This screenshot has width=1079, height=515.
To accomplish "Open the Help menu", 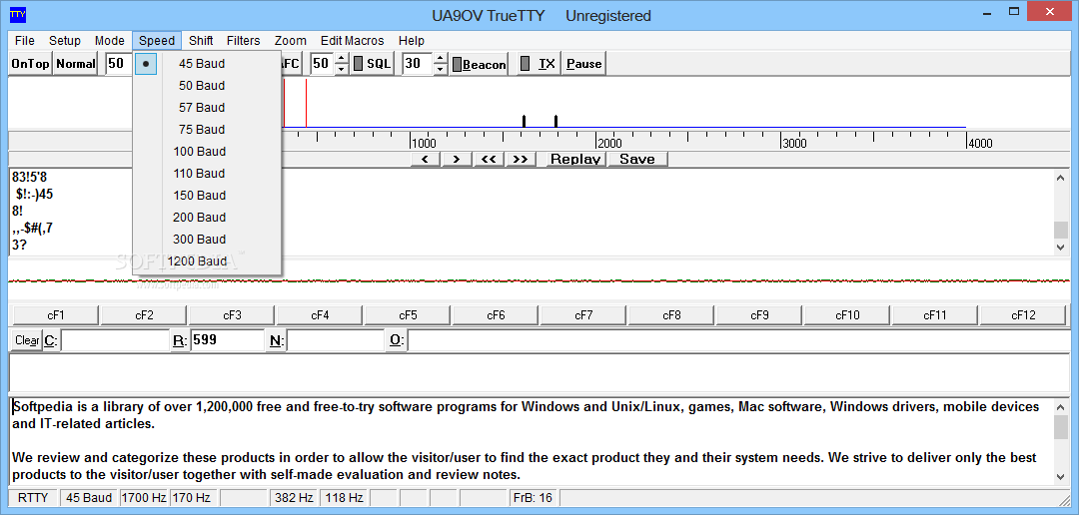I will coord(411,41).
